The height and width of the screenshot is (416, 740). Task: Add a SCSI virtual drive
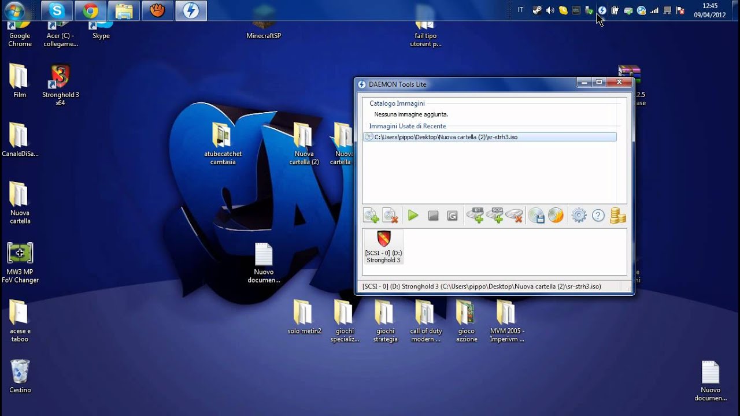[x=495, y=215]
